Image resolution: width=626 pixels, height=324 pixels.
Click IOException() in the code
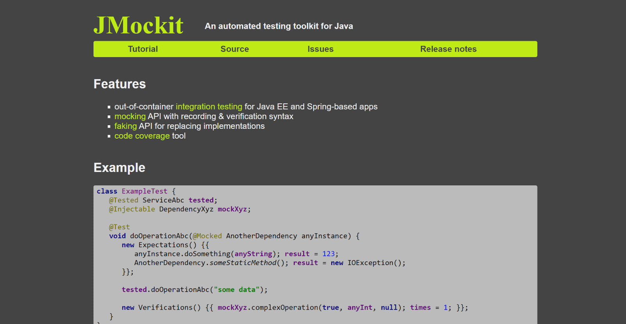[374, 263]
